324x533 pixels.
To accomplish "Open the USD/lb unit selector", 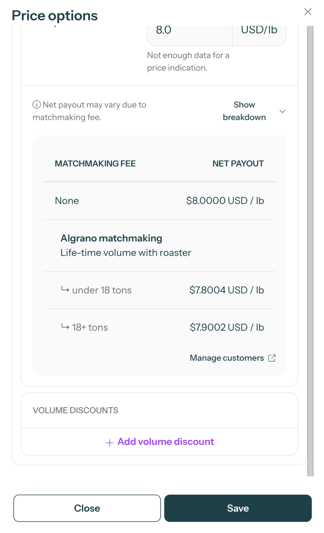I will click(x=259, y=30).
